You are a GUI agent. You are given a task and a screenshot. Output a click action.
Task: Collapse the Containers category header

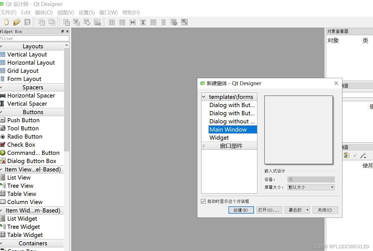(x=32, y=243)
